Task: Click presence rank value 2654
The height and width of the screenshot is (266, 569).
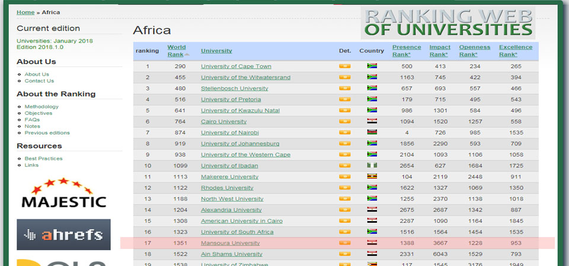Action: [x=407, y=166]
